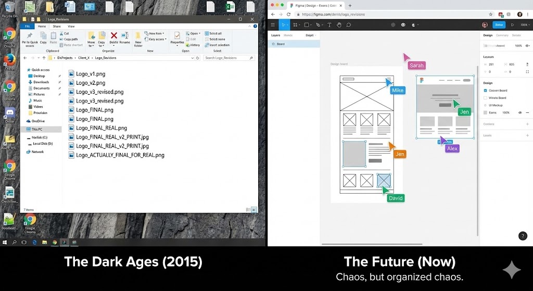
Task: Select the Hand tool in Figma
Action: (339, 24)
